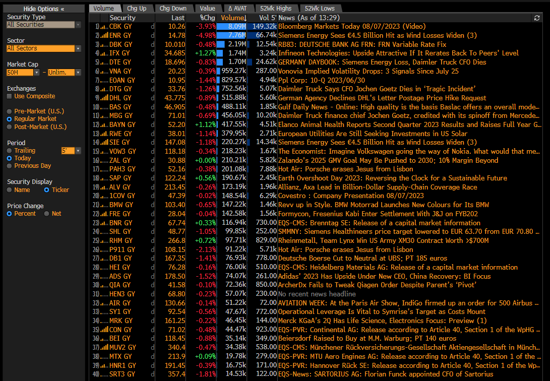
Task: Click the 'd' delay indicator in the BMW GY row
Action: pos(153,205)
